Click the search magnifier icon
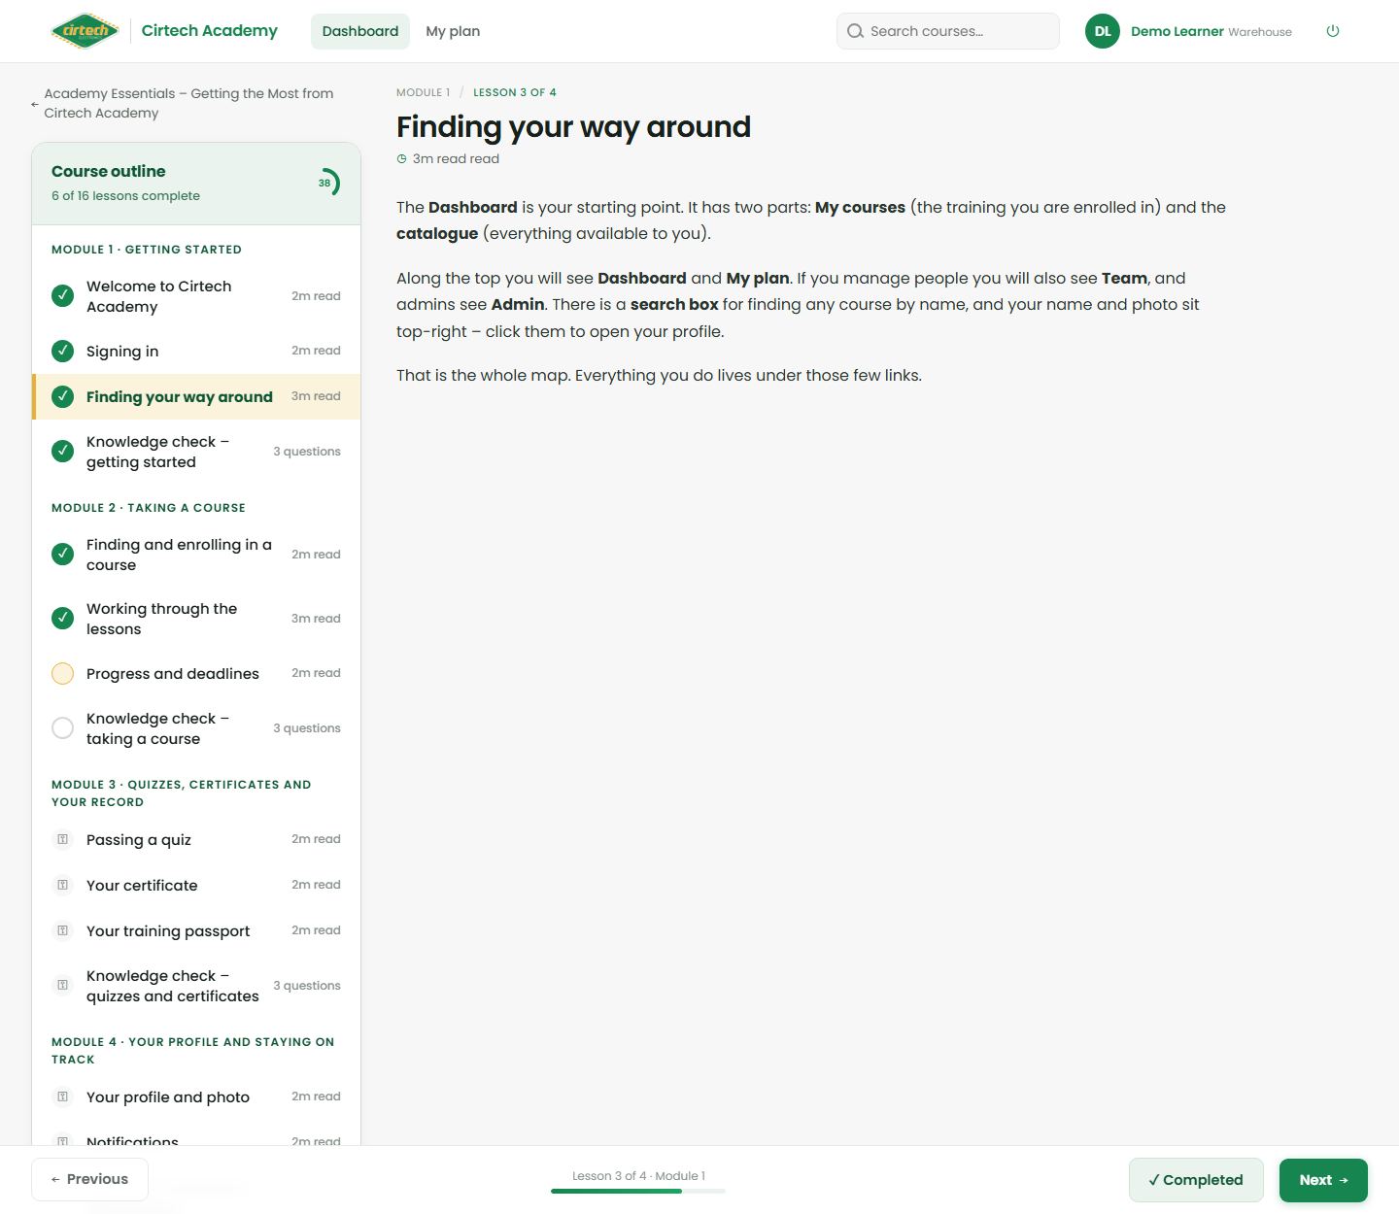This screenshot has width=1399, height=1214. [x=856, y=31]
